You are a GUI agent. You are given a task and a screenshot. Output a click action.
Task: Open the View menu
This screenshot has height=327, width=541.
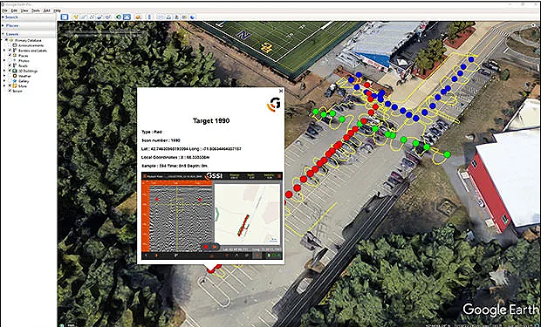pos(24,10)
